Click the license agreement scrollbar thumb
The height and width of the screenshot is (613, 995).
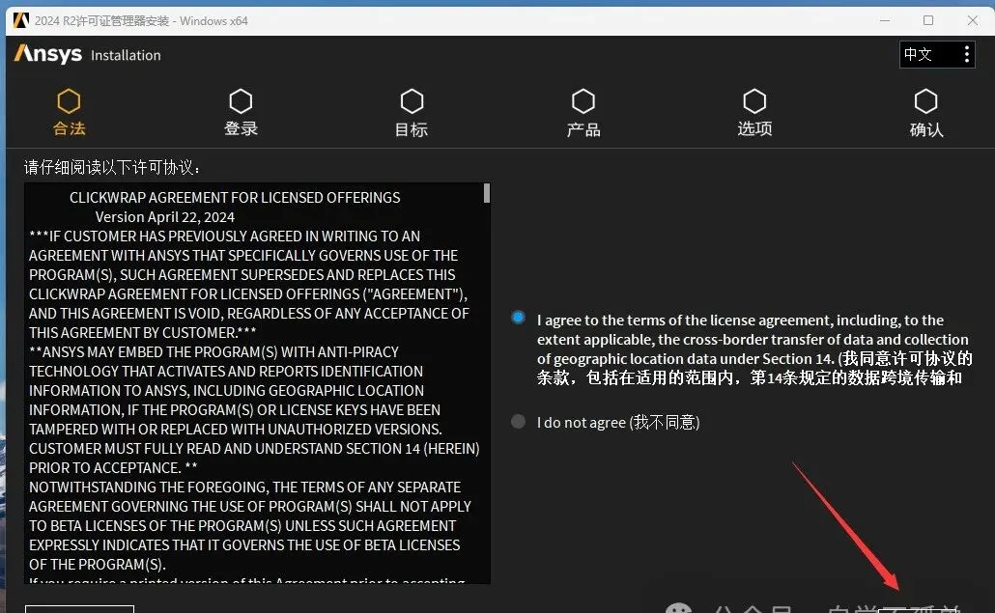tap(487, 193)
